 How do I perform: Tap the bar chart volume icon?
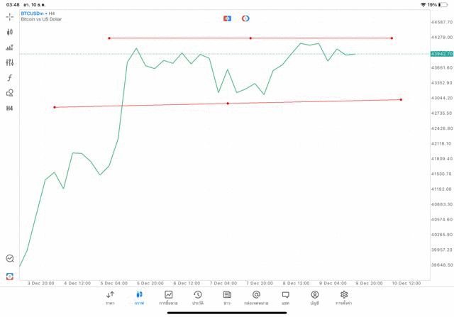(10, 48)
